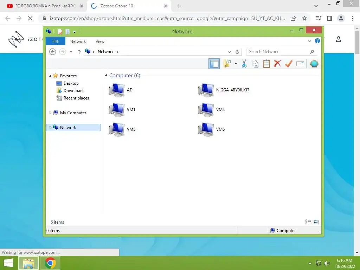This screenshot has height=270, width=360.
Task: Go forward in Explorer history
Action: point(63,52)
